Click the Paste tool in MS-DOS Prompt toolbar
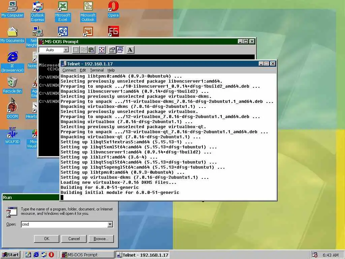 point(91,50)
